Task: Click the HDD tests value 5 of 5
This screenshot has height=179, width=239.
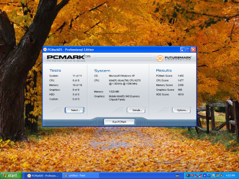Action: [76, 95]
